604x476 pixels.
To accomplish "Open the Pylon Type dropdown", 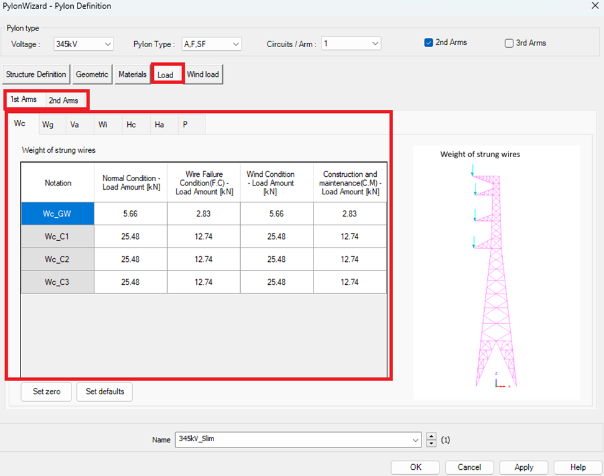I will pos(234,43).
